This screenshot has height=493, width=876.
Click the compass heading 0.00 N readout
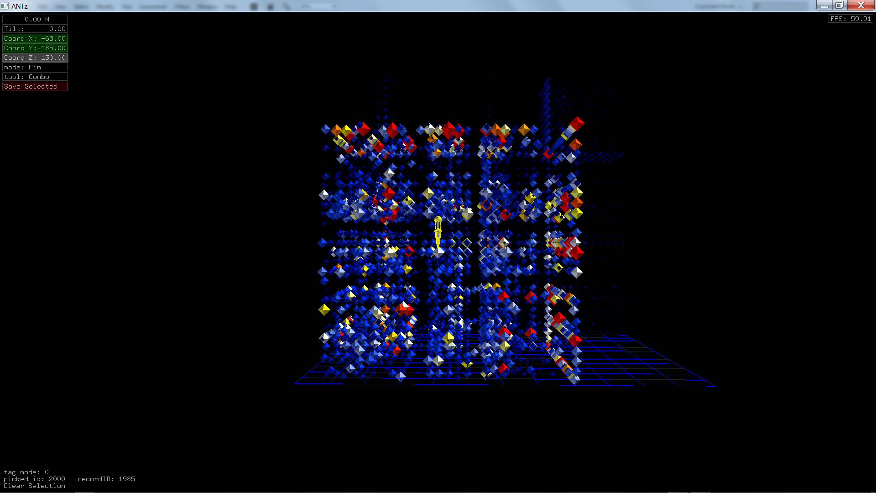(35, 19)
